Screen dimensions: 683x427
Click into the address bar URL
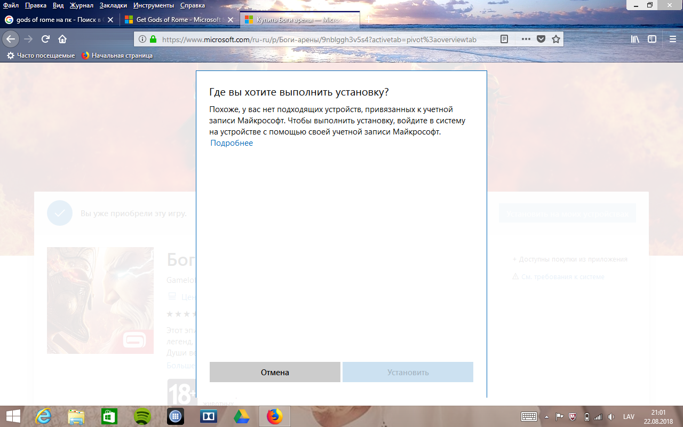pyautogui.click(x=319, y=39)
